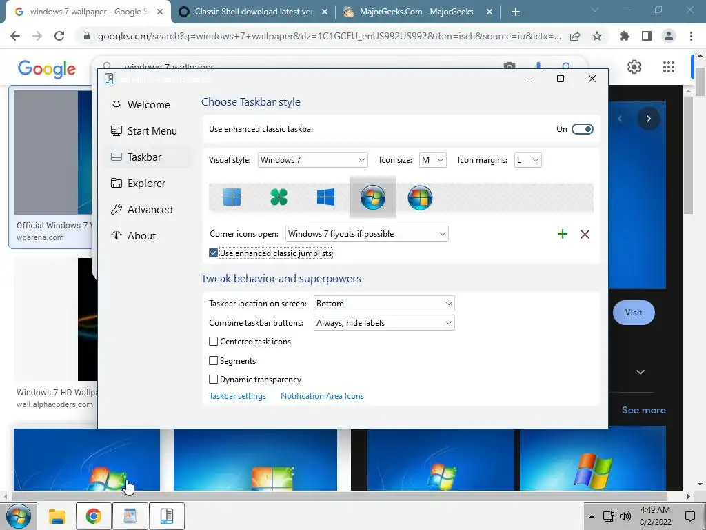This screenshot has height=530, width=706.
Task: Open a new Chrome tab
Action: [516, 12]
